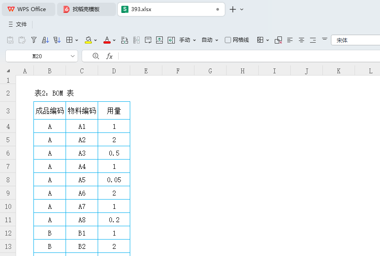Open insert function fx button
Screen dimensions: 380x256
tap(109, 56)
